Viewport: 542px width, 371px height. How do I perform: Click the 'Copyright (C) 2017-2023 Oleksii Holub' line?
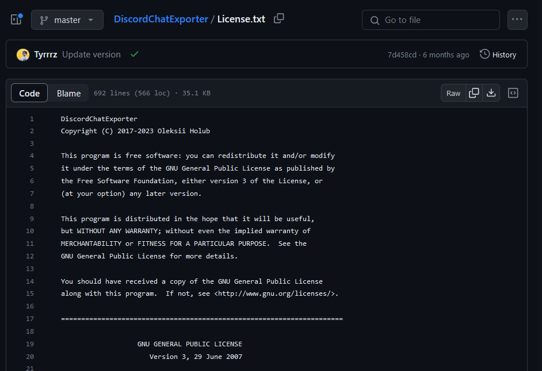136,131
